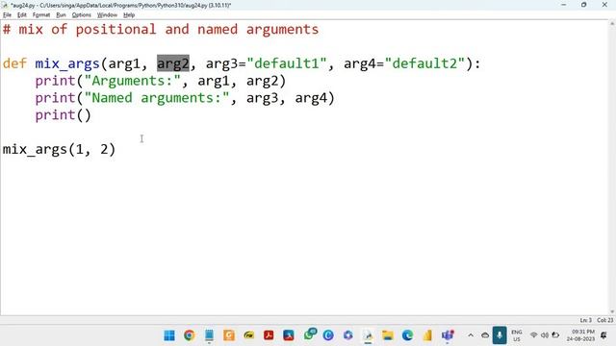Click the Ln: 3 status bar indicator
The image size is (616, 346).
(586, 320)
